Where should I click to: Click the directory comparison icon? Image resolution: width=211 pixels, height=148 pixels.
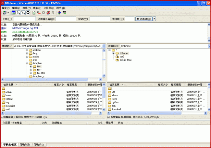tap(64, 13)
